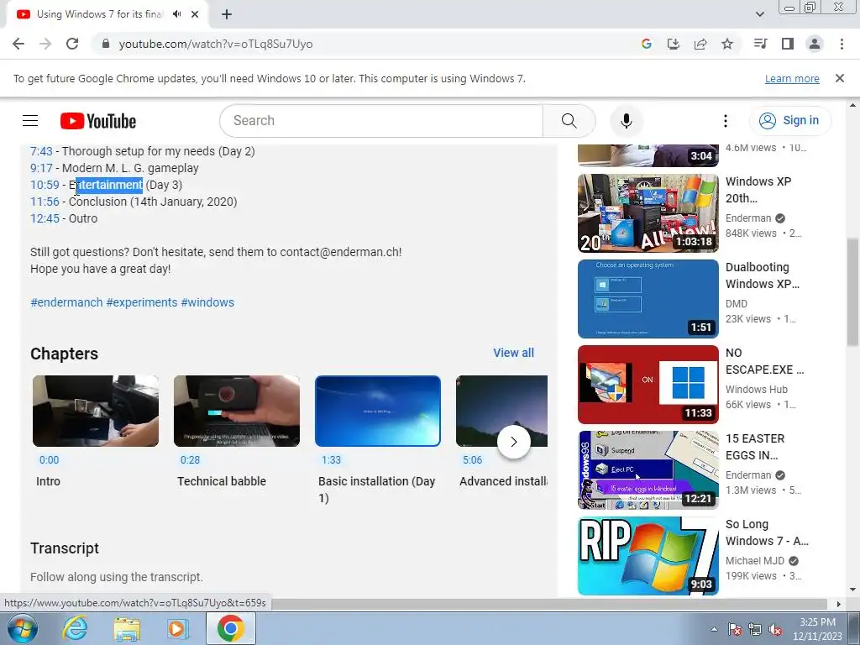The width and height of the screenshot is (860, 645).
Task: Select the 0:28 chapter timestamp
Action: click(191, 460)
